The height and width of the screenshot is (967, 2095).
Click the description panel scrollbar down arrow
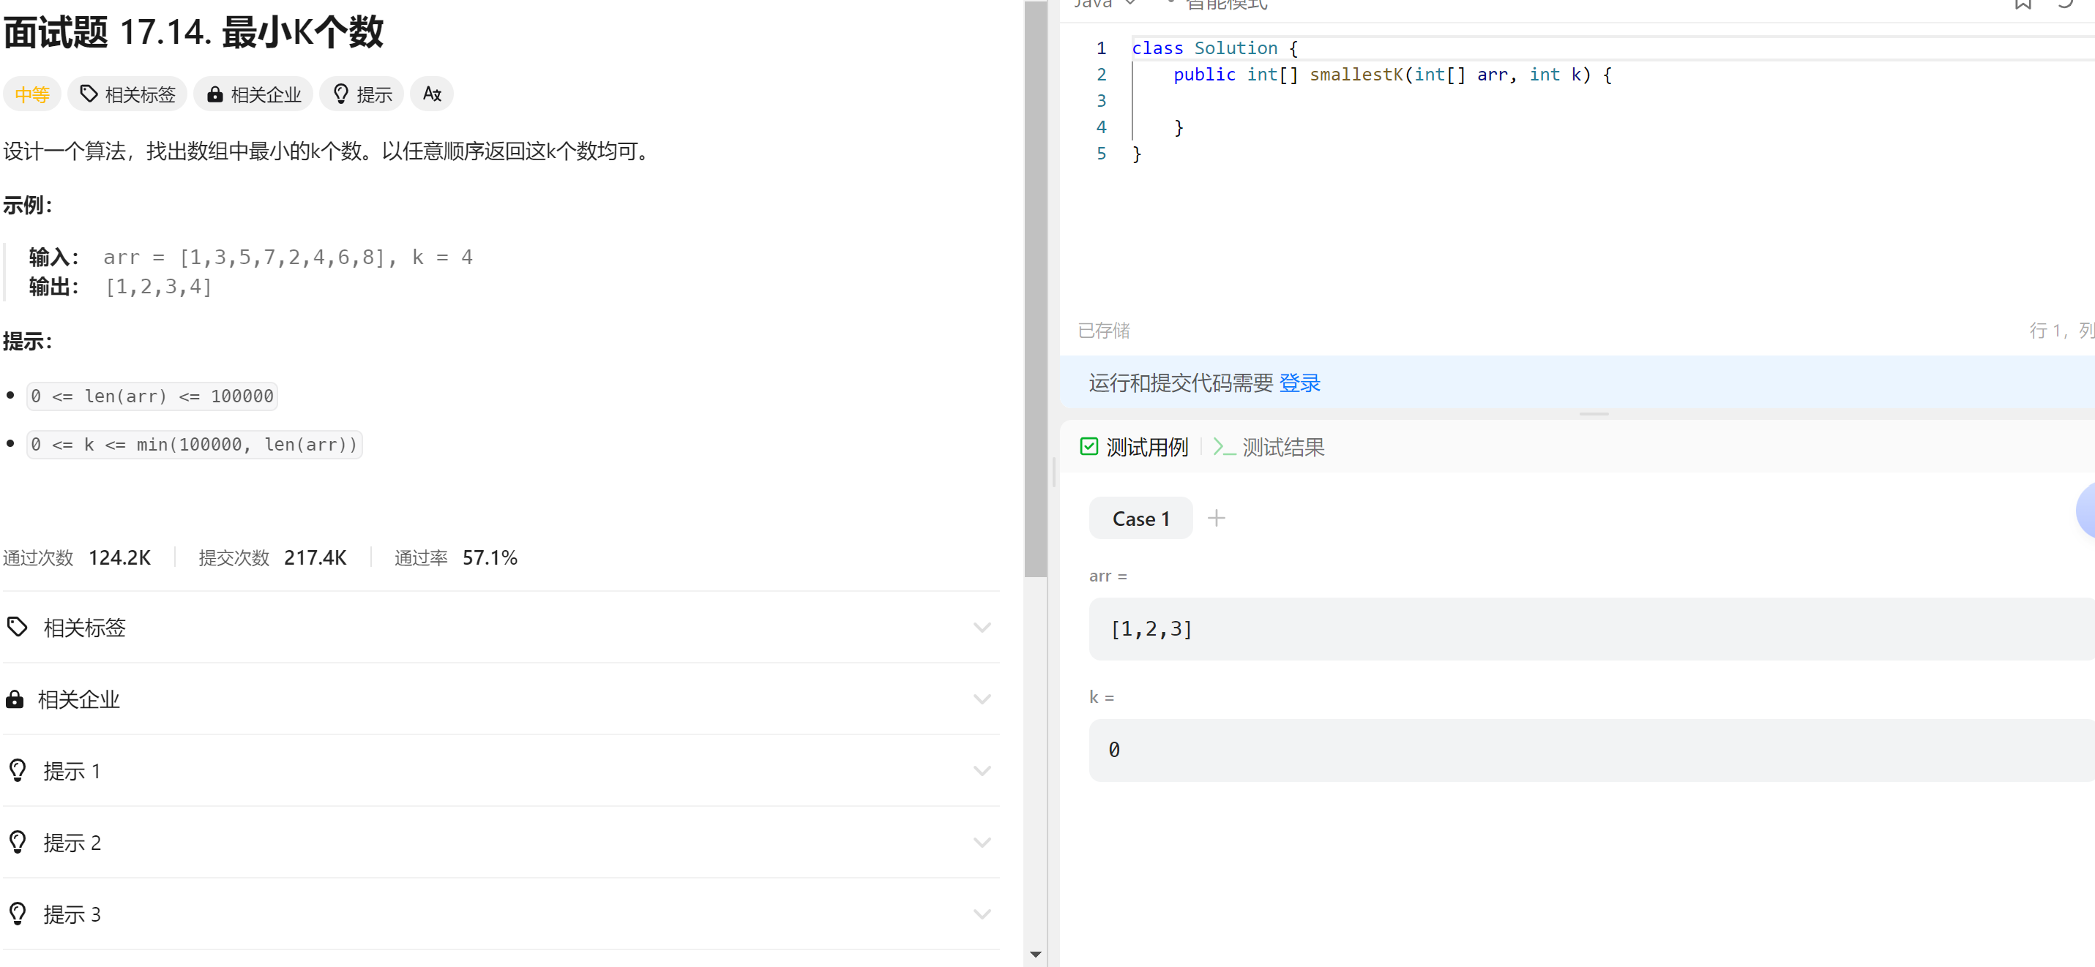pos(1035,954)
